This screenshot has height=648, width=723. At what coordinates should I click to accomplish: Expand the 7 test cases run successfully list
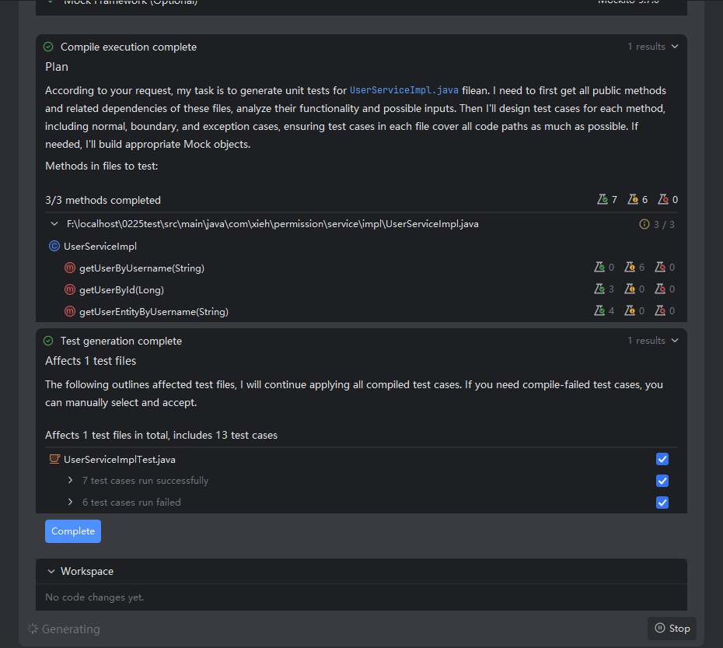[x=71, y=482]
